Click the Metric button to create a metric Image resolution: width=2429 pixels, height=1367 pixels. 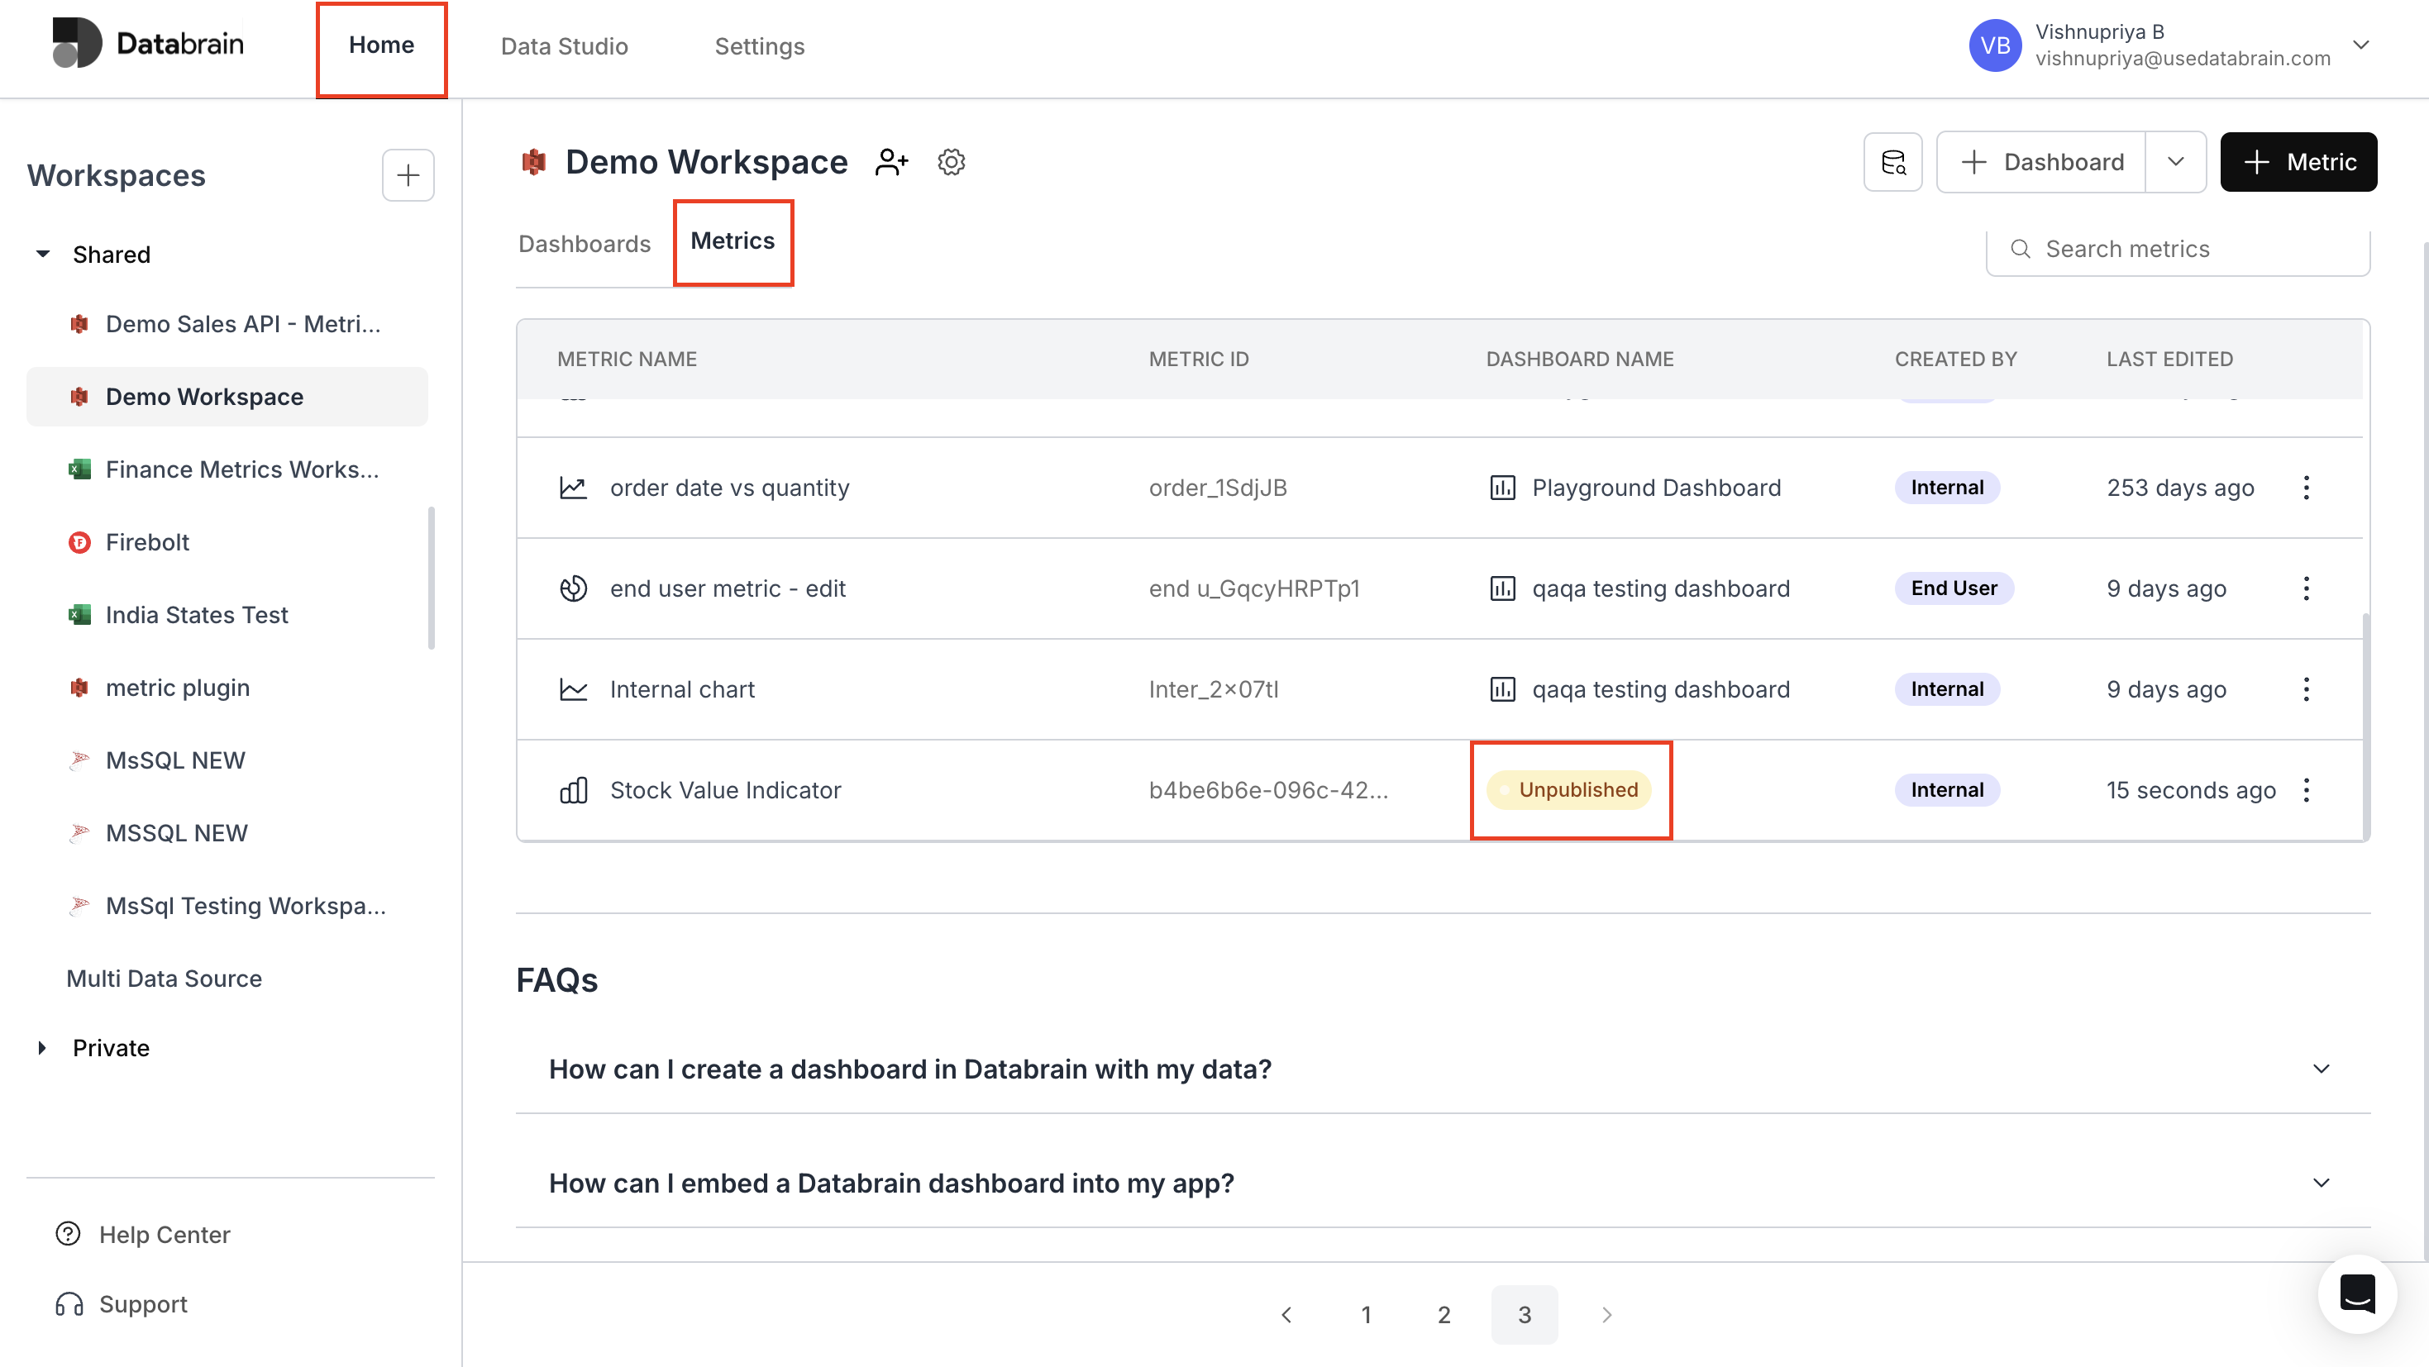point(2299,161)
